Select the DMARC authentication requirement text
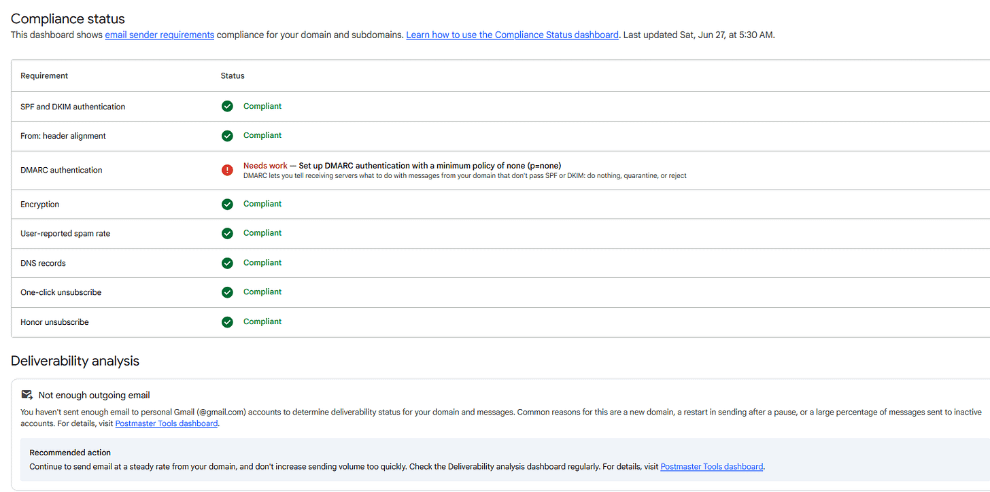Viewport: 990px width, 492px height. (x=61, y=170)
